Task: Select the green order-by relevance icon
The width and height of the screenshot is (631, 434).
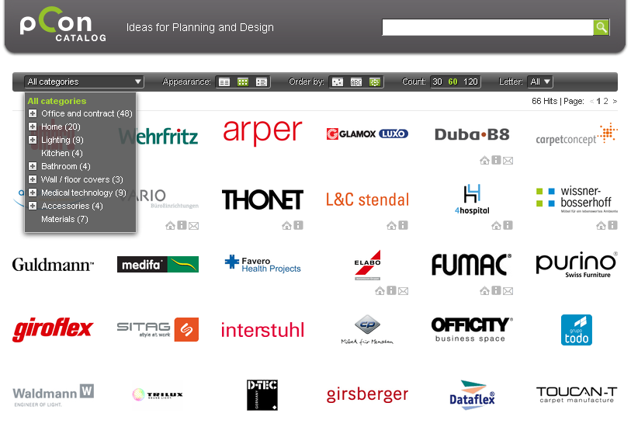Action: (375, 82)
